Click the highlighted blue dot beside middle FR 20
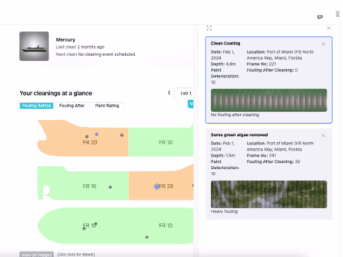This screenshot has width=343, height=257. click(x=156, y=186)
